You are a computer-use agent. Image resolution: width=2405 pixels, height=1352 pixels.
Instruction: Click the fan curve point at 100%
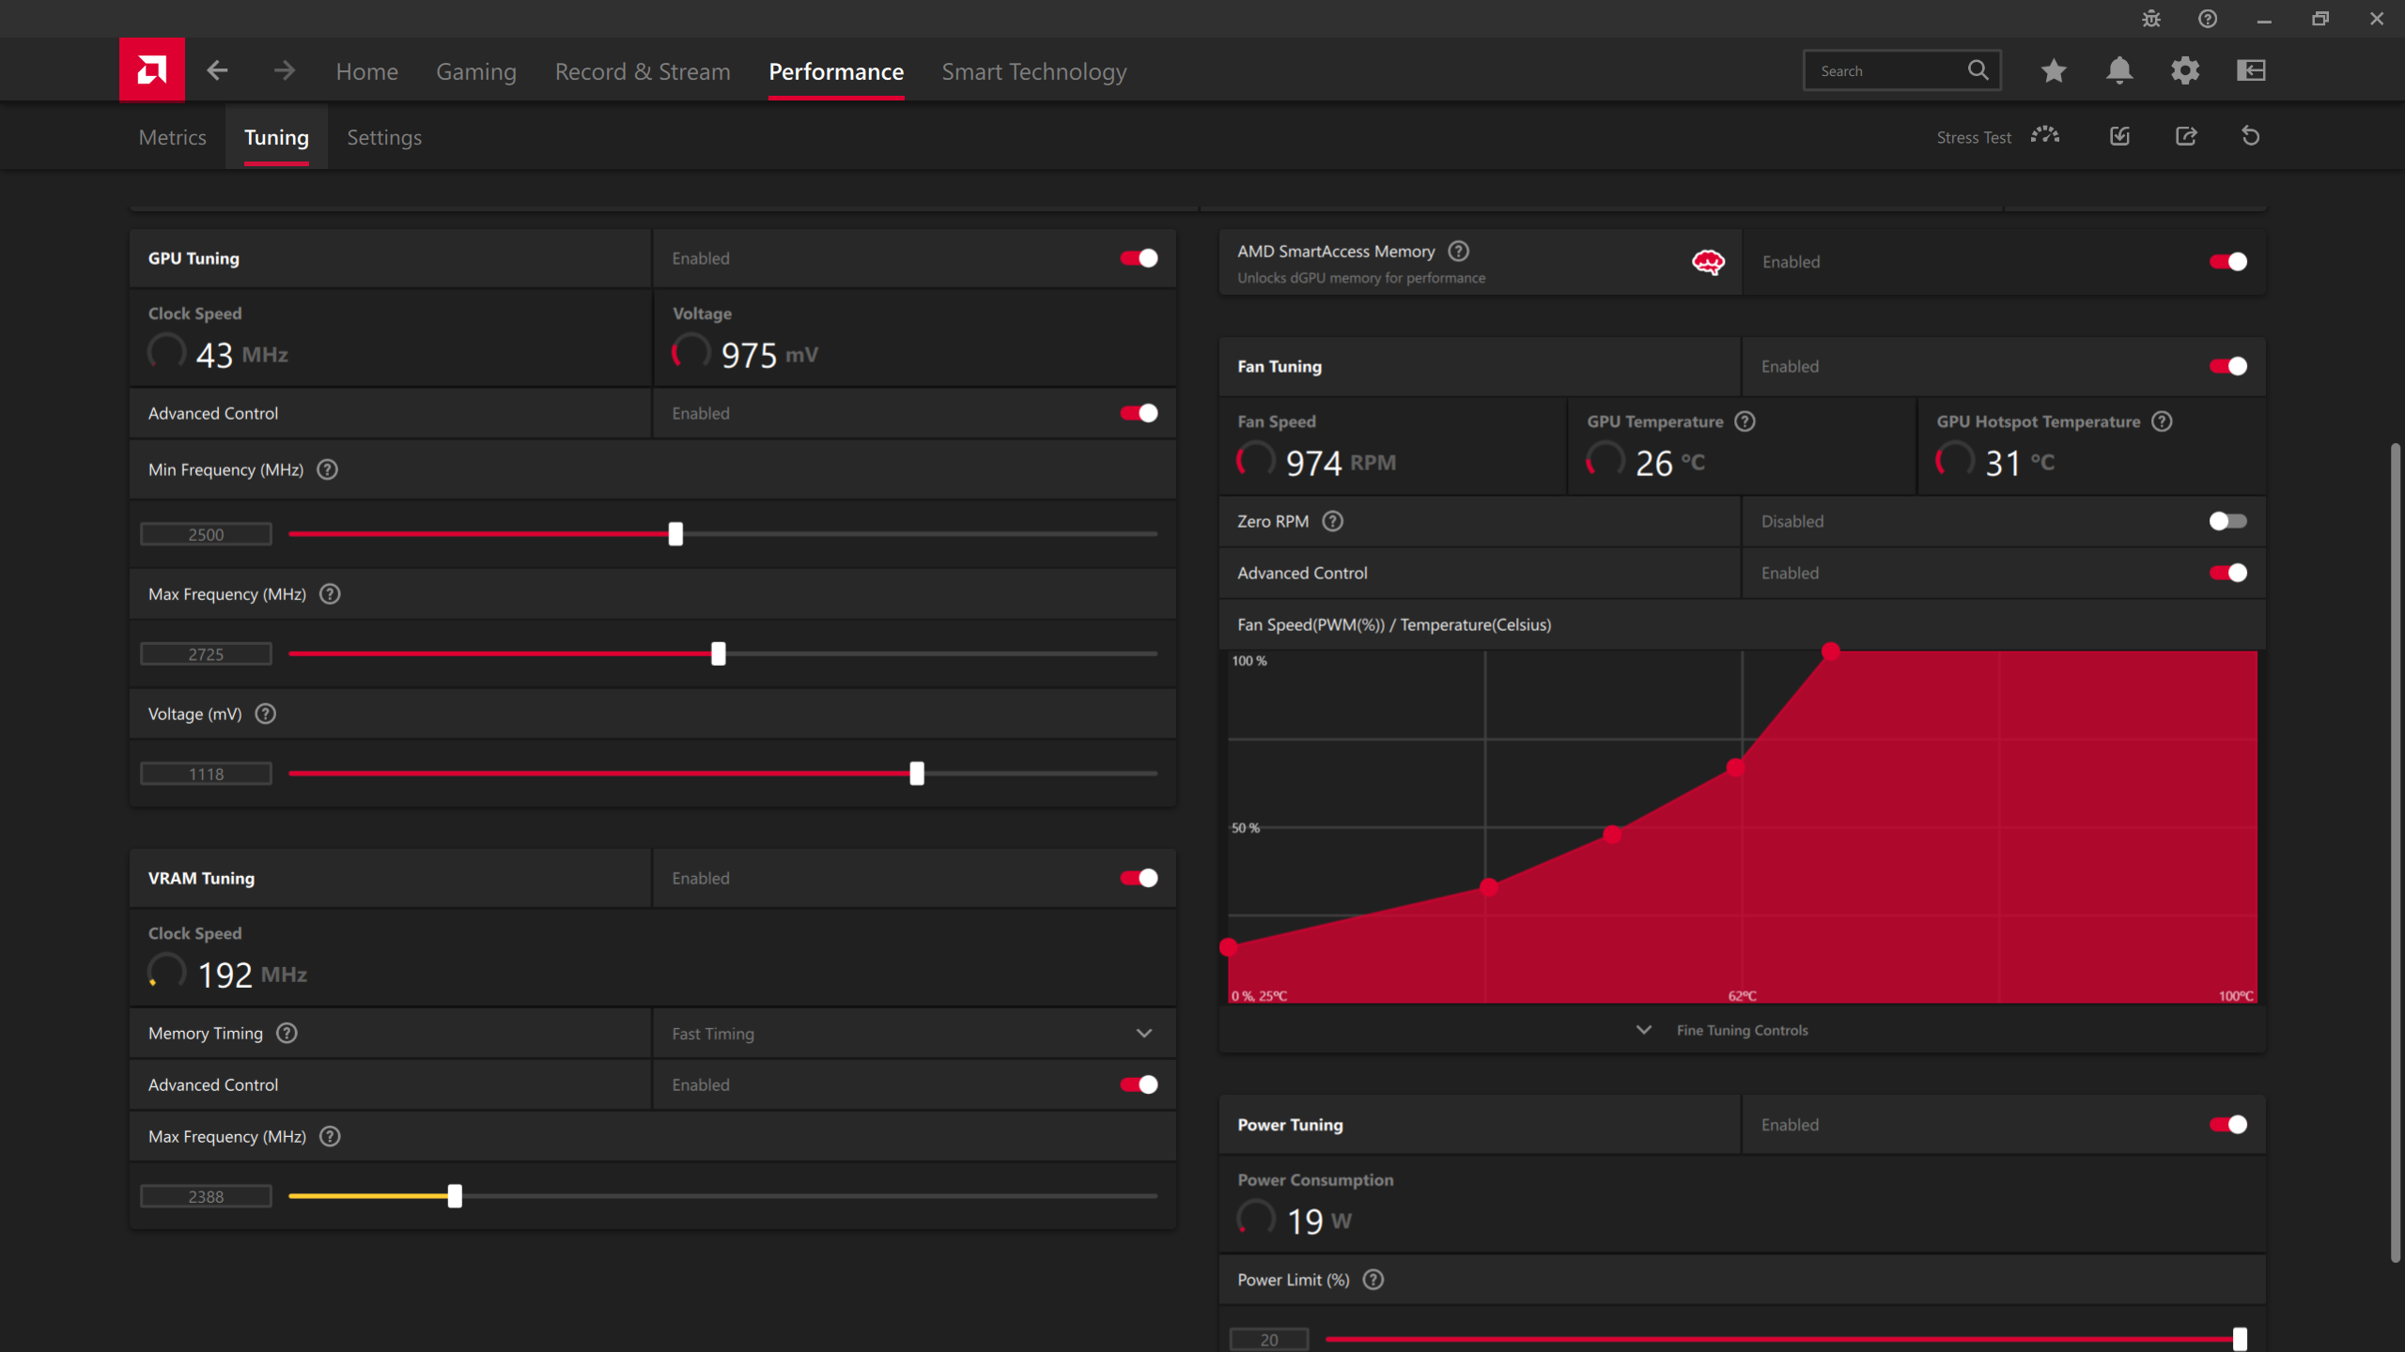(1831, 651)
